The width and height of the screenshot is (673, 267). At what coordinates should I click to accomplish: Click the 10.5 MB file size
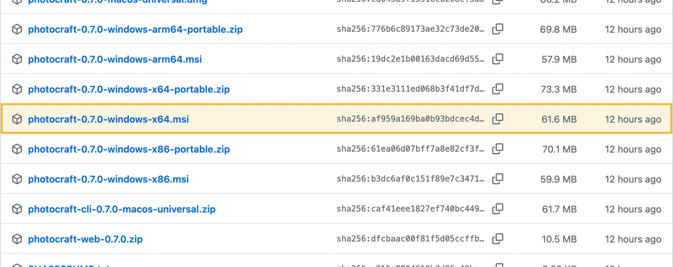pyautogui.click(x=559, y=239)
